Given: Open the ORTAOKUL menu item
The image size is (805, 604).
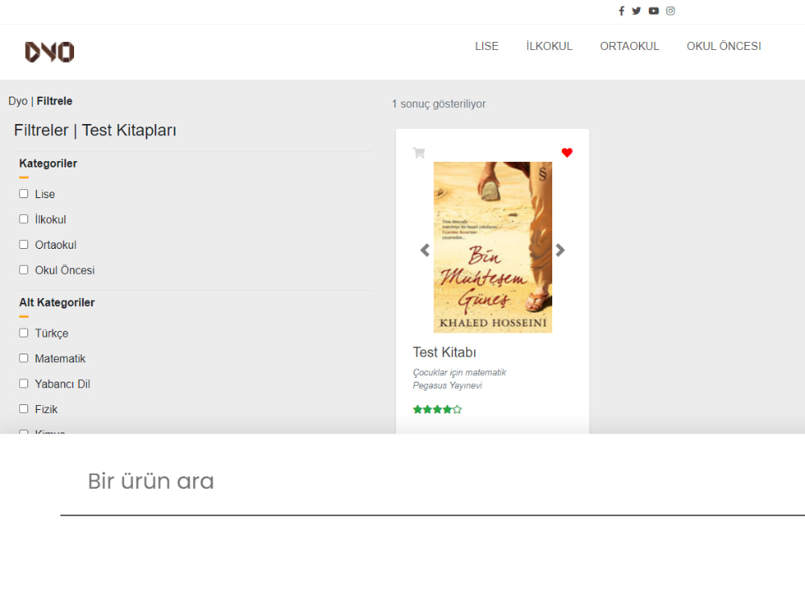Looking at the screenshot, I should pos(630,46).
